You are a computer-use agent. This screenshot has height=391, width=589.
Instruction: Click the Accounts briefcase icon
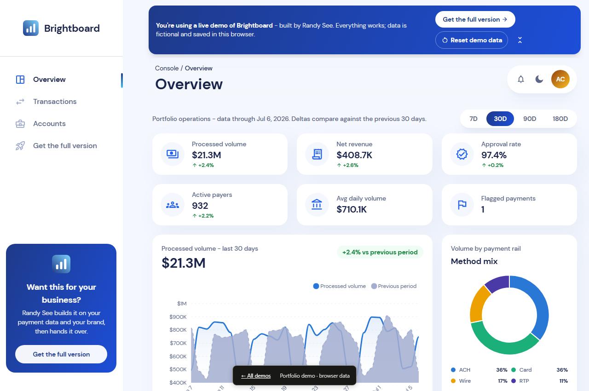click(20, 124)
